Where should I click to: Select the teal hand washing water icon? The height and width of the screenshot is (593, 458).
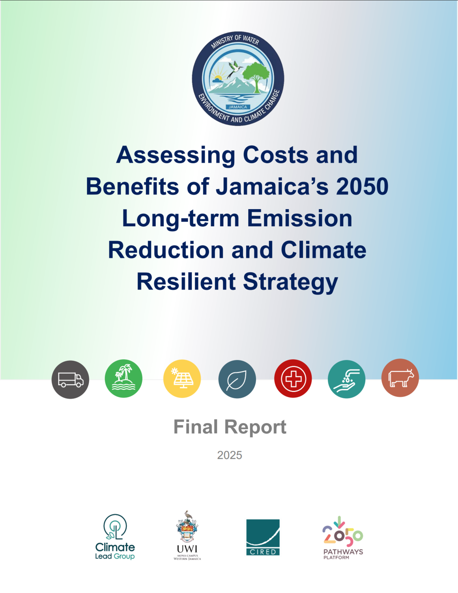346,379
